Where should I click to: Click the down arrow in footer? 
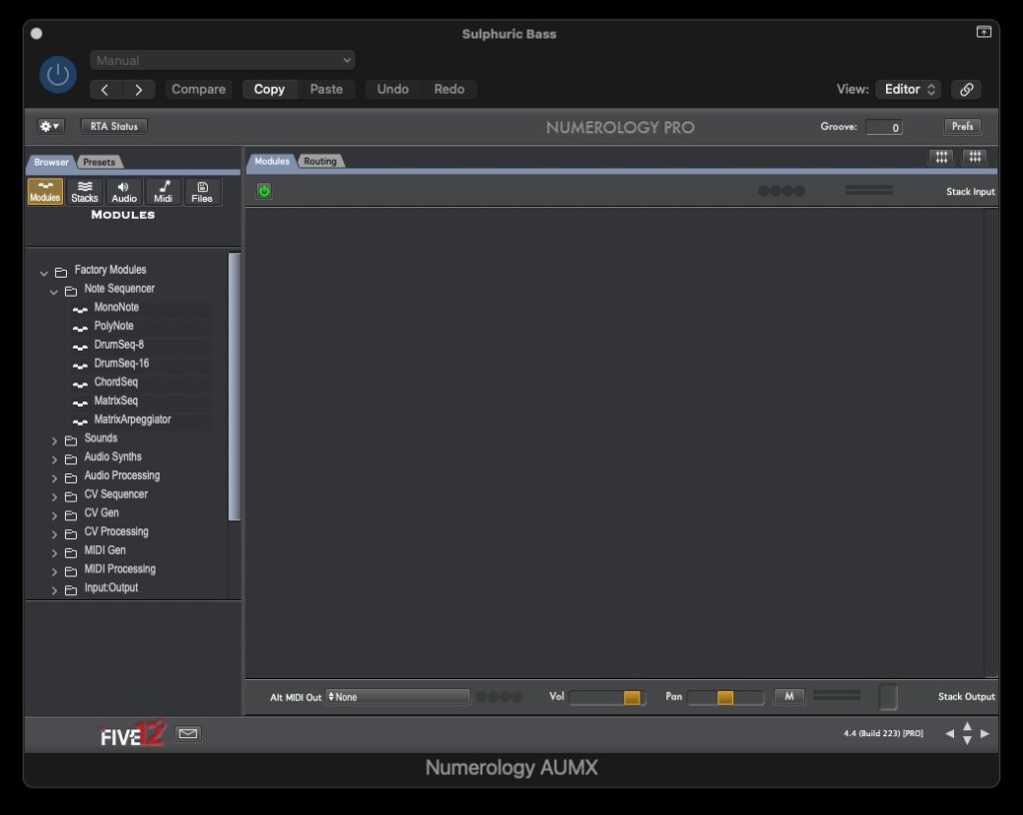coord(967,741)
